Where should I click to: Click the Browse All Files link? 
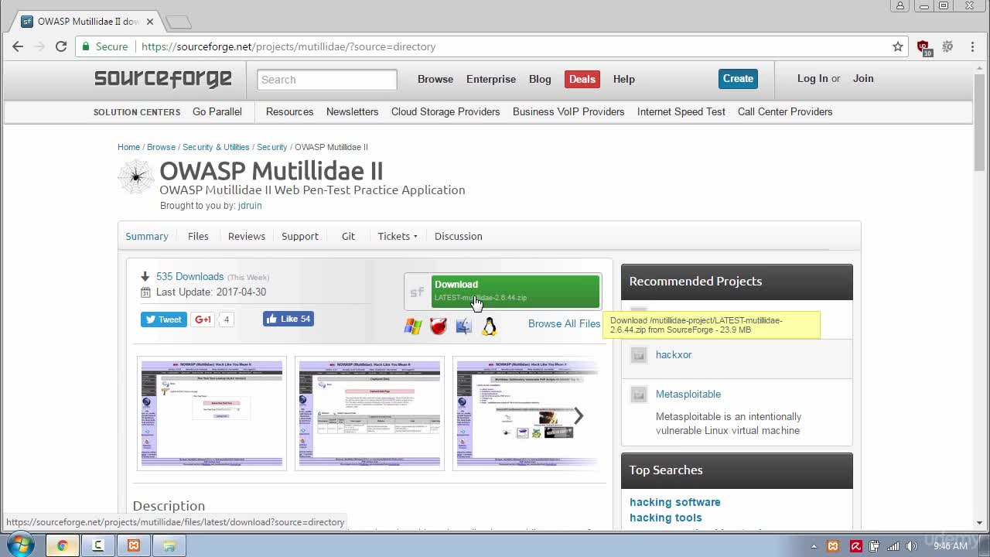[x=564, y=323]
